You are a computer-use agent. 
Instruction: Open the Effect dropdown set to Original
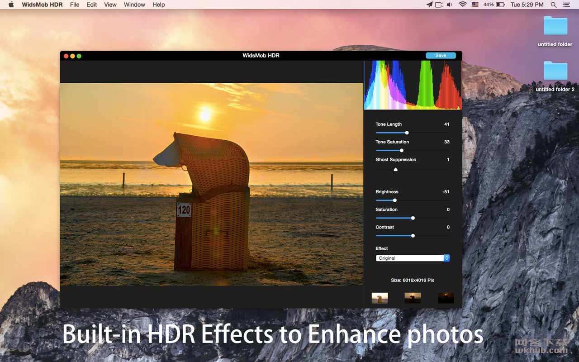pos(413,258)
